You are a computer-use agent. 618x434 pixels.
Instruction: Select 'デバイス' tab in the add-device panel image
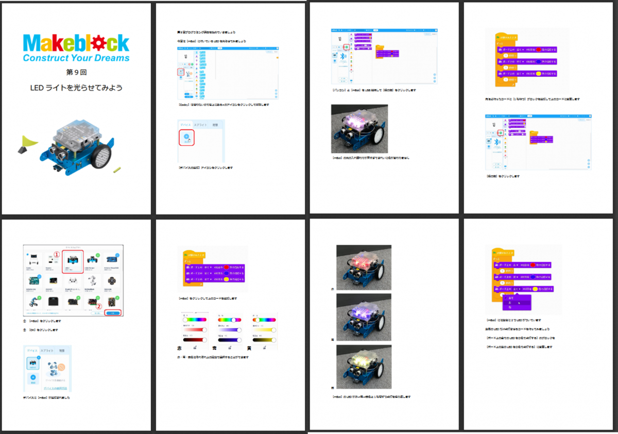[186, 125]
